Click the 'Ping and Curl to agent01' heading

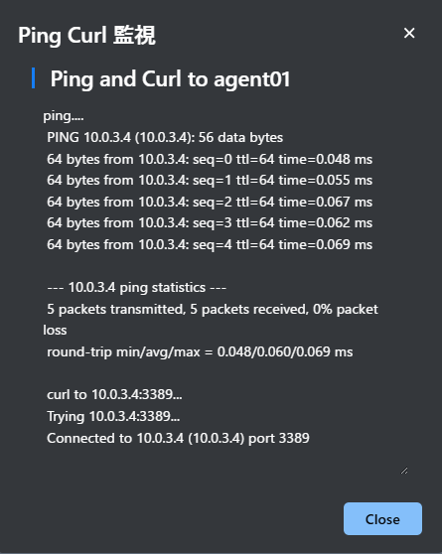click(x=170, y=78)
